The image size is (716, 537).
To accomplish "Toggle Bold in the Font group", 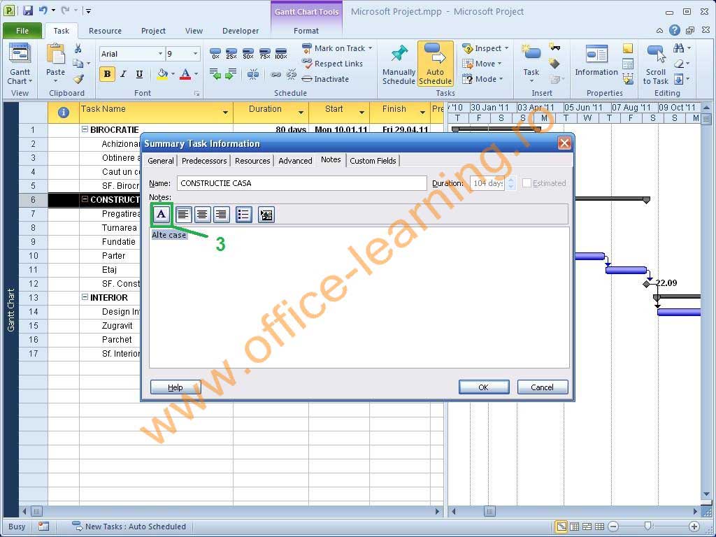I will [107, 74].
